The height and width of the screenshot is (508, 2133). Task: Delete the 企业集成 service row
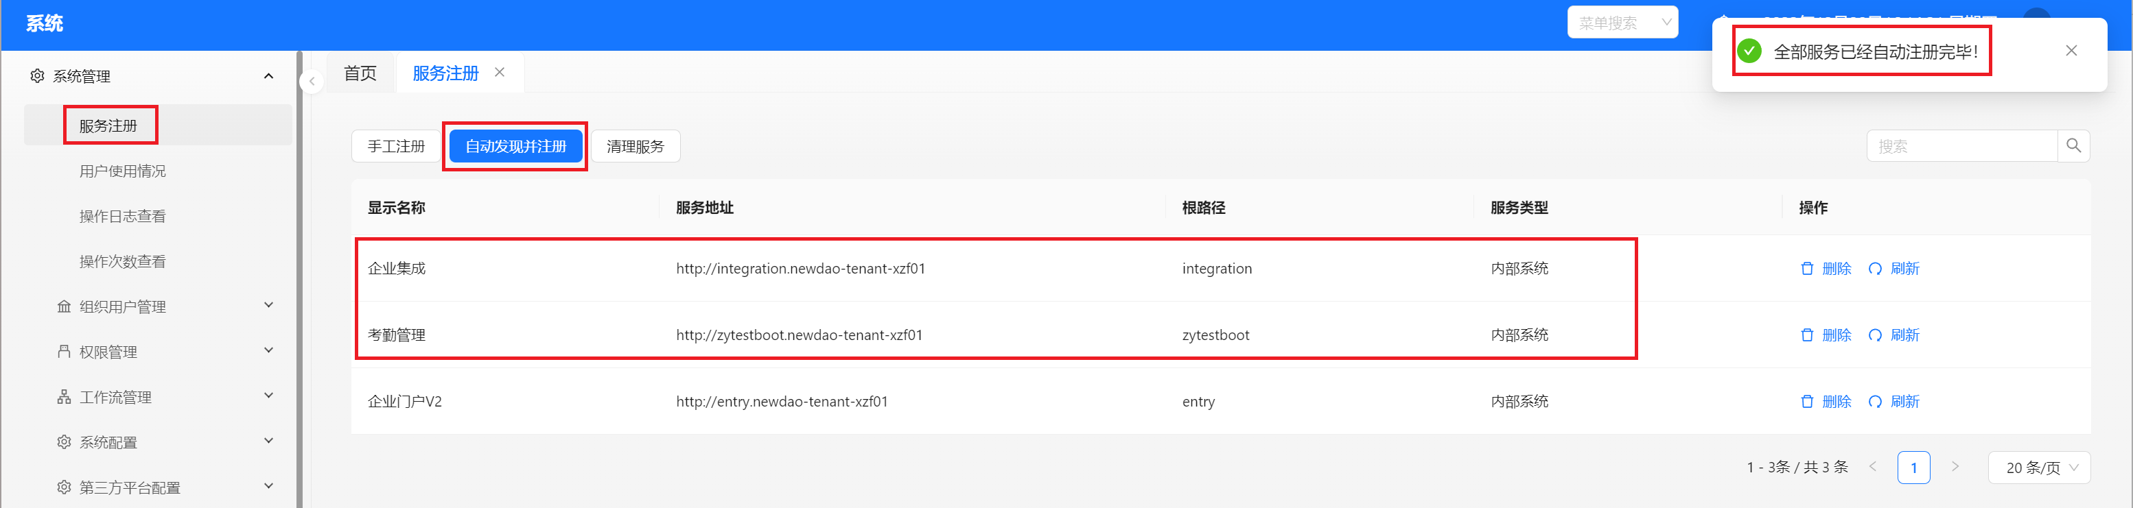click(x=1826, y=268)
